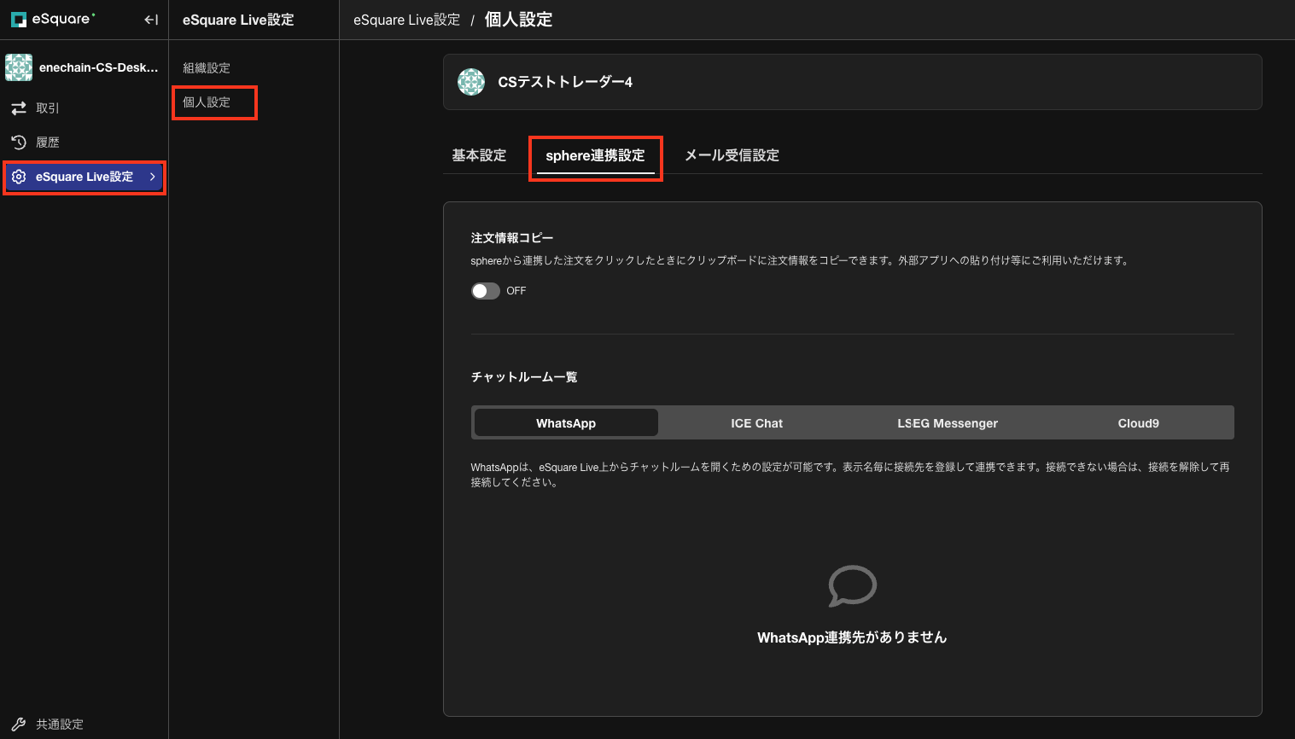
Task: Click the 取引 swap arrows icon
Action: point(19,108)
